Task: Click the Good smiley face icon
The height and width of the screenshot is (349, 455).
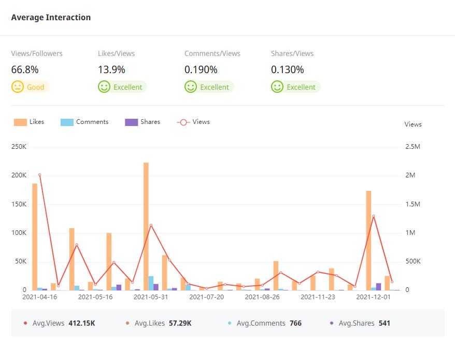Action: pyautogui.click(x=18, y=87)
